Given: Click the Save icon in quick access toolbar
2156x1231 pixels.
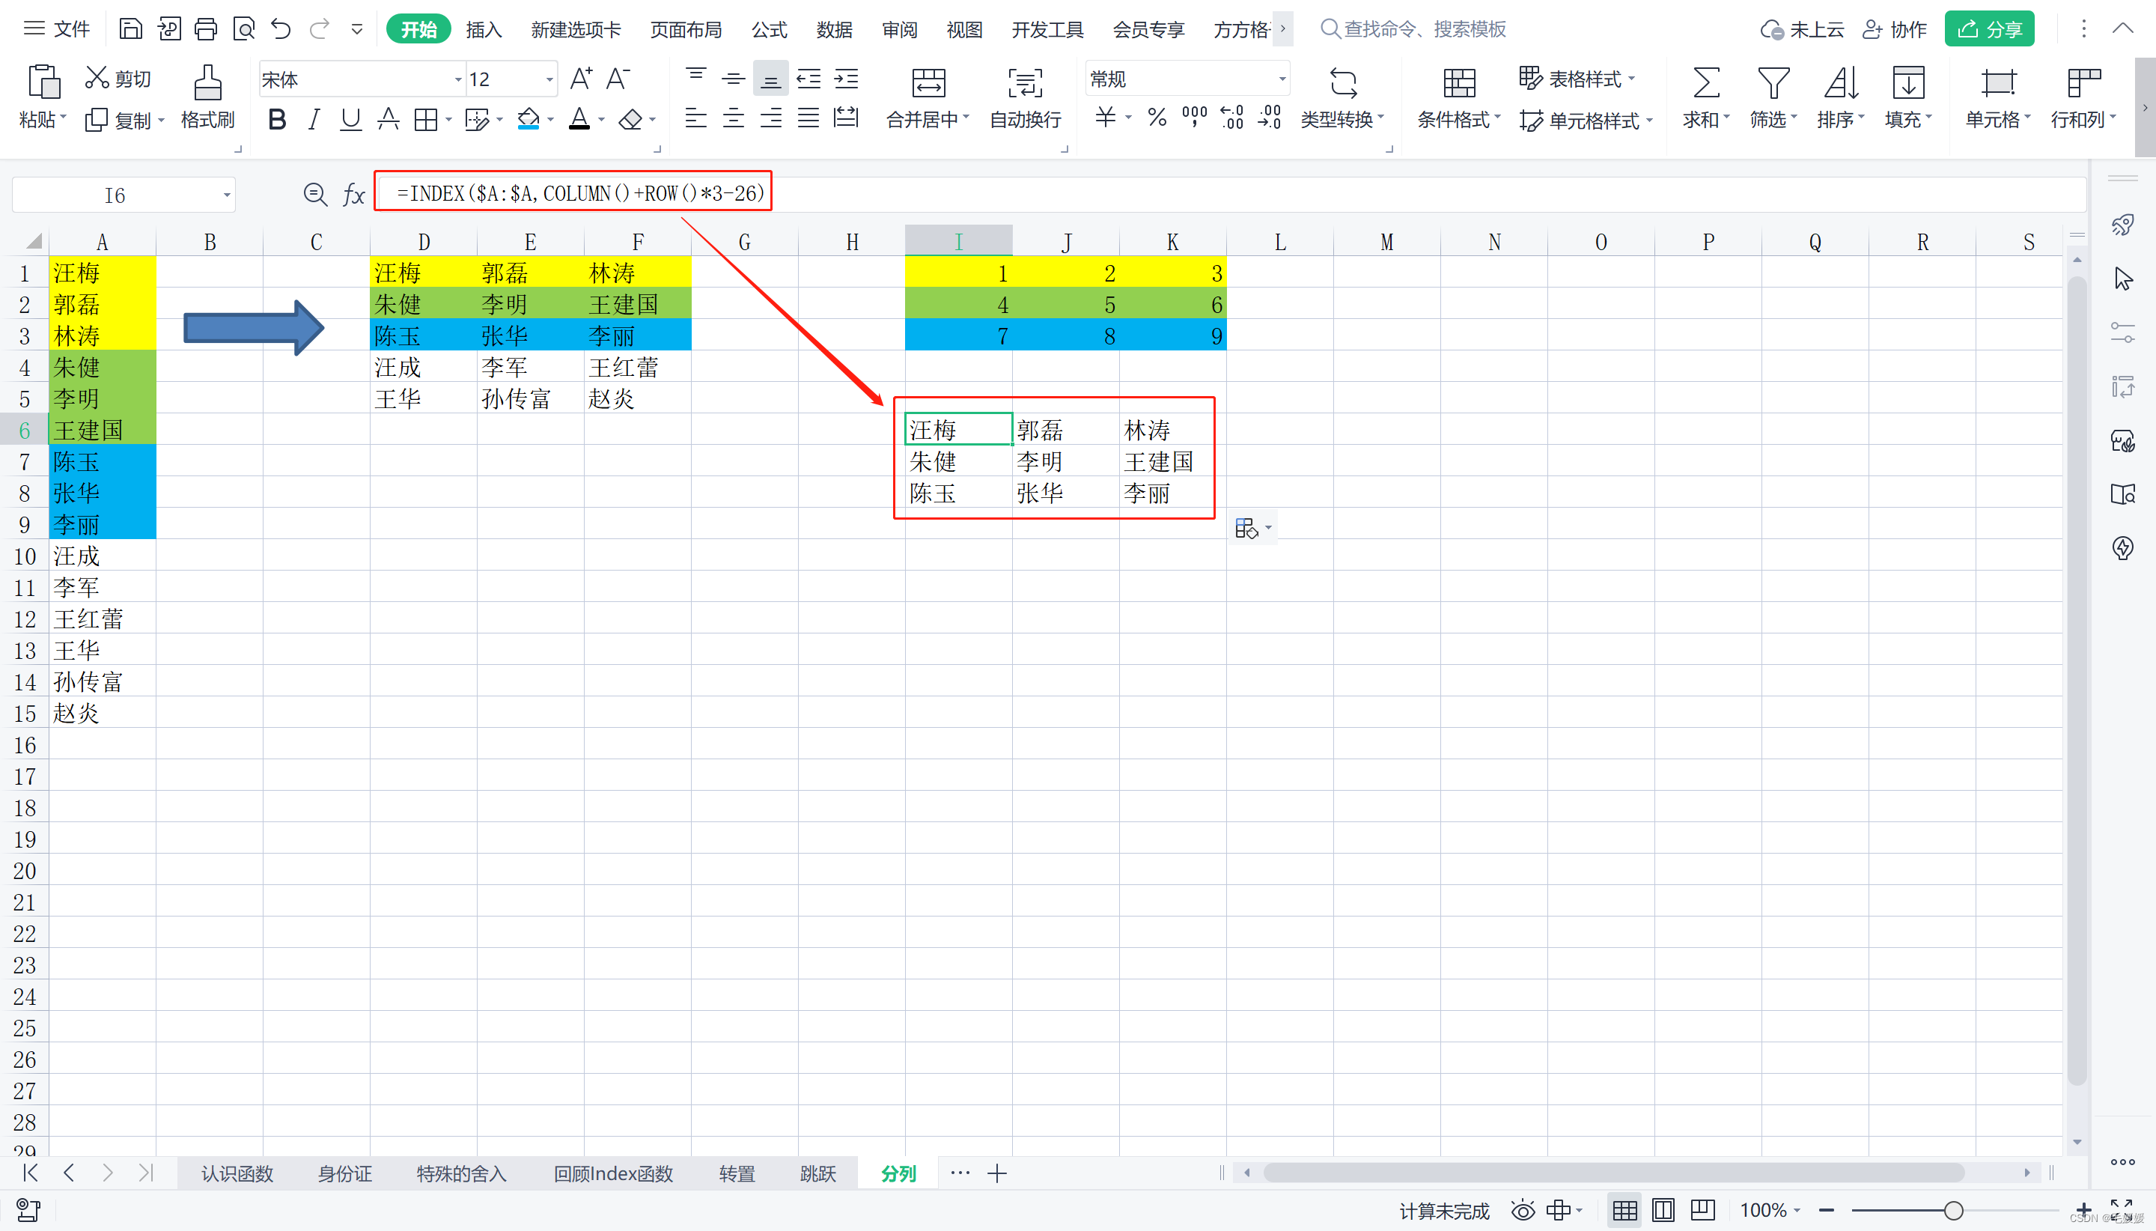Looking at the screenshot, I should (130, 30).
